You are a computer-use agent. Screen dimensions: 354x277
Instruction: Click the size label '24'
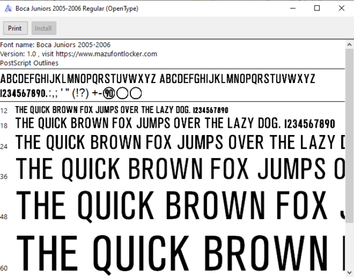(x=4, y=147)
